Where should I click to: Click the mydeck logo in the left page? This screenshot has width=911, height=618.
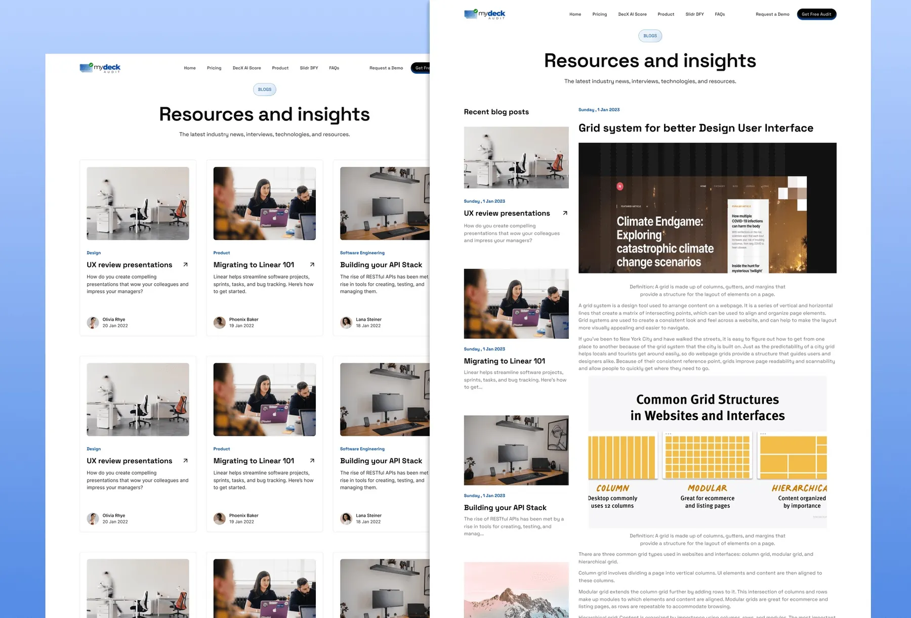coord(100,68)
